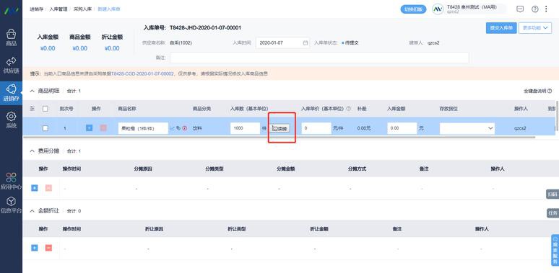Click red minus icon in 费用分摊 section

48,188
